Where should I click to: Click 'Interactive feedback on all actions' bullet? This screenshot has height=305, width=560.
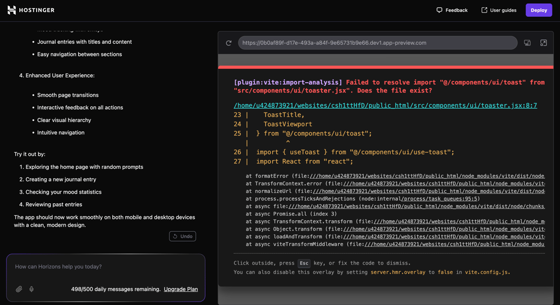pyautogui.click(x=80, y=108)
